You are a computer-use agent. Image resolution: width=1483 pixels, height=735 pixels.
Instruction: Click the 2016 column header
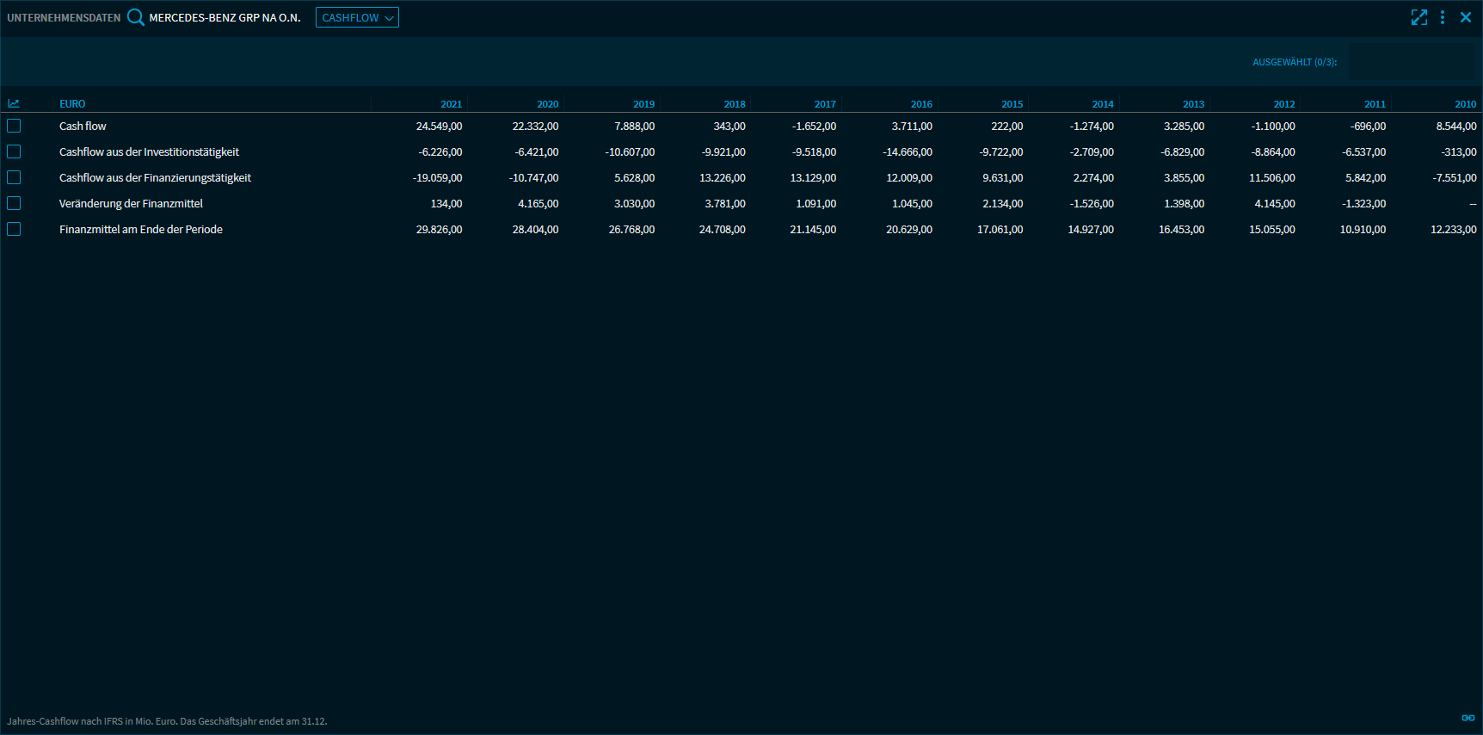coord(921,104)
